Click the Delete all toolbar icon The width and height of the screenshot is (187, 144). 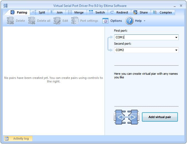click(32, 21)
